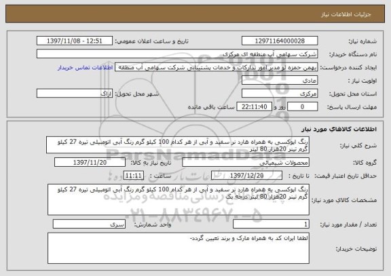Click the section heading اطلاعات کالاهای مورد نیاز
Image resolution: width=391 pixels, height=276 pixels.
pos(339,129)
